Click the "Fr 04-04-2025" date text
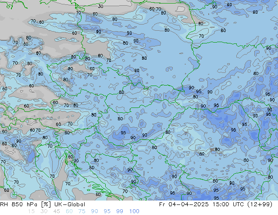Viewport: 278px width, 215px height. pyautogui.click(x=184, y=204)
